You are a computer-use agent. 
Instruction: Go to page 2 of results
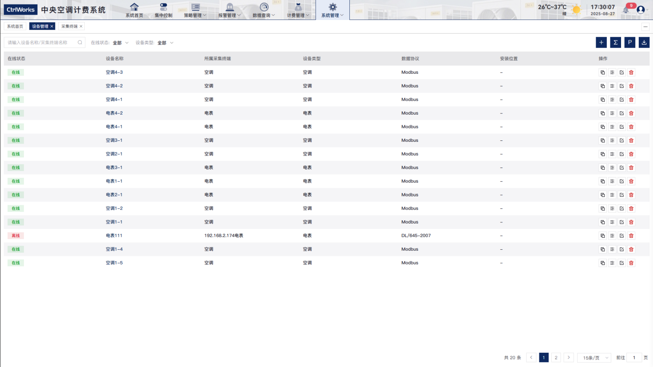[556, 358]
